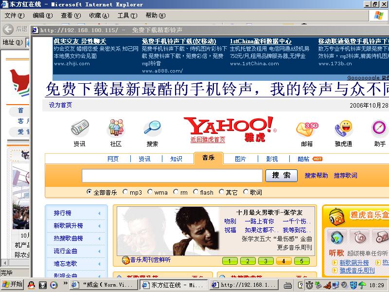Open the 文件(F) menu
Image resolution: width=389 pixels, height=292 pixels.
(x=15, y=16)
